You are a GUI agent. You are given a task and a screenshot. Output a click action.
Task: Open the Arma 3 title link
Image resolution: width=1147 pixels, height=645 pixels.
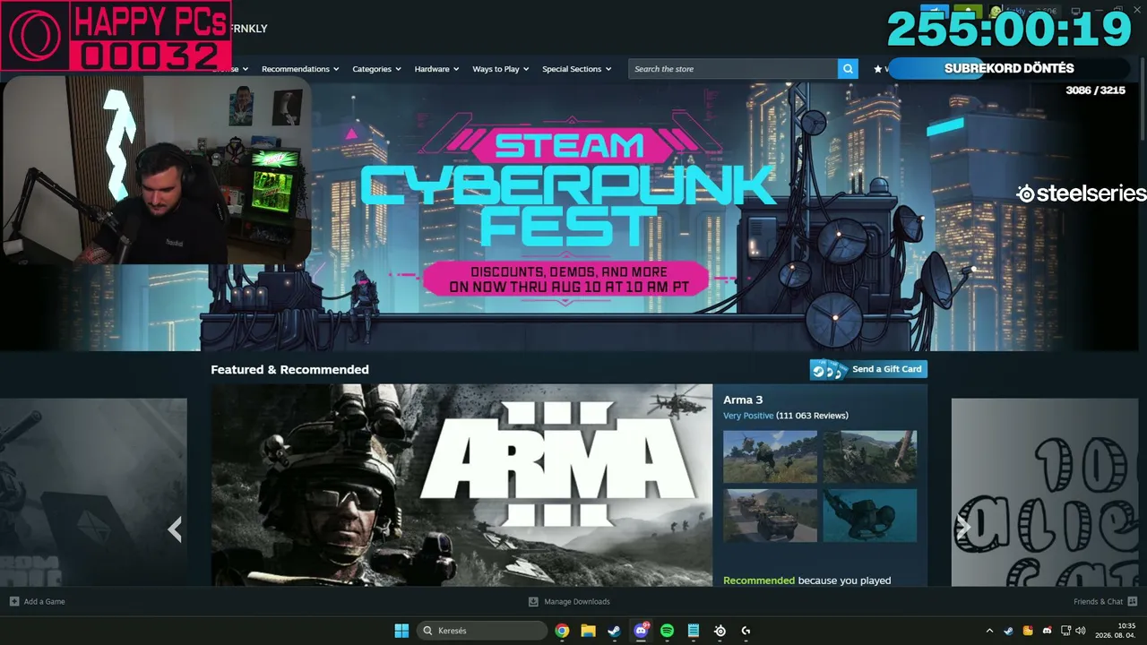(x=743, y=400)
